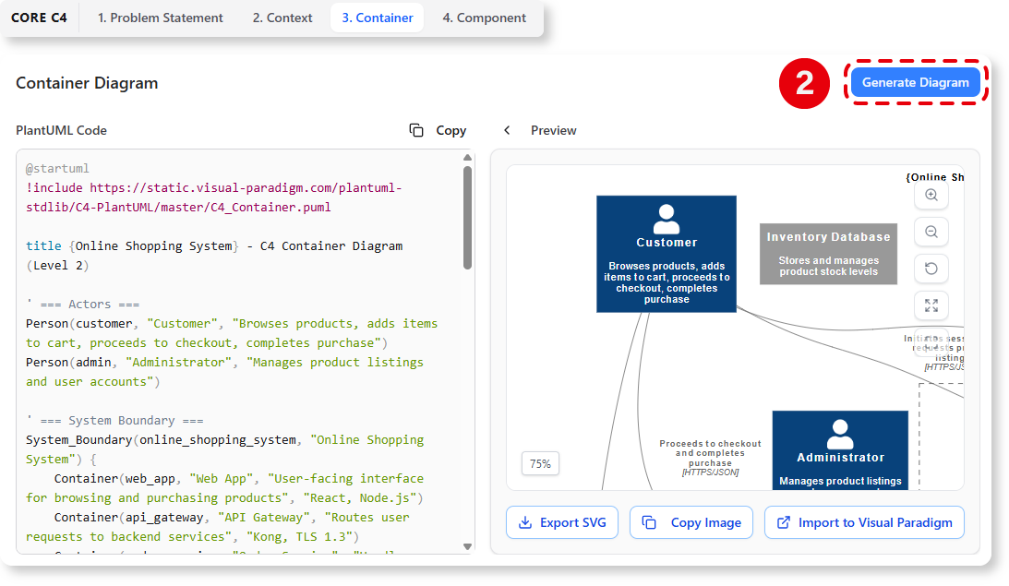
Task: Click the copy icon above the code
Action: tap(416, 130)
